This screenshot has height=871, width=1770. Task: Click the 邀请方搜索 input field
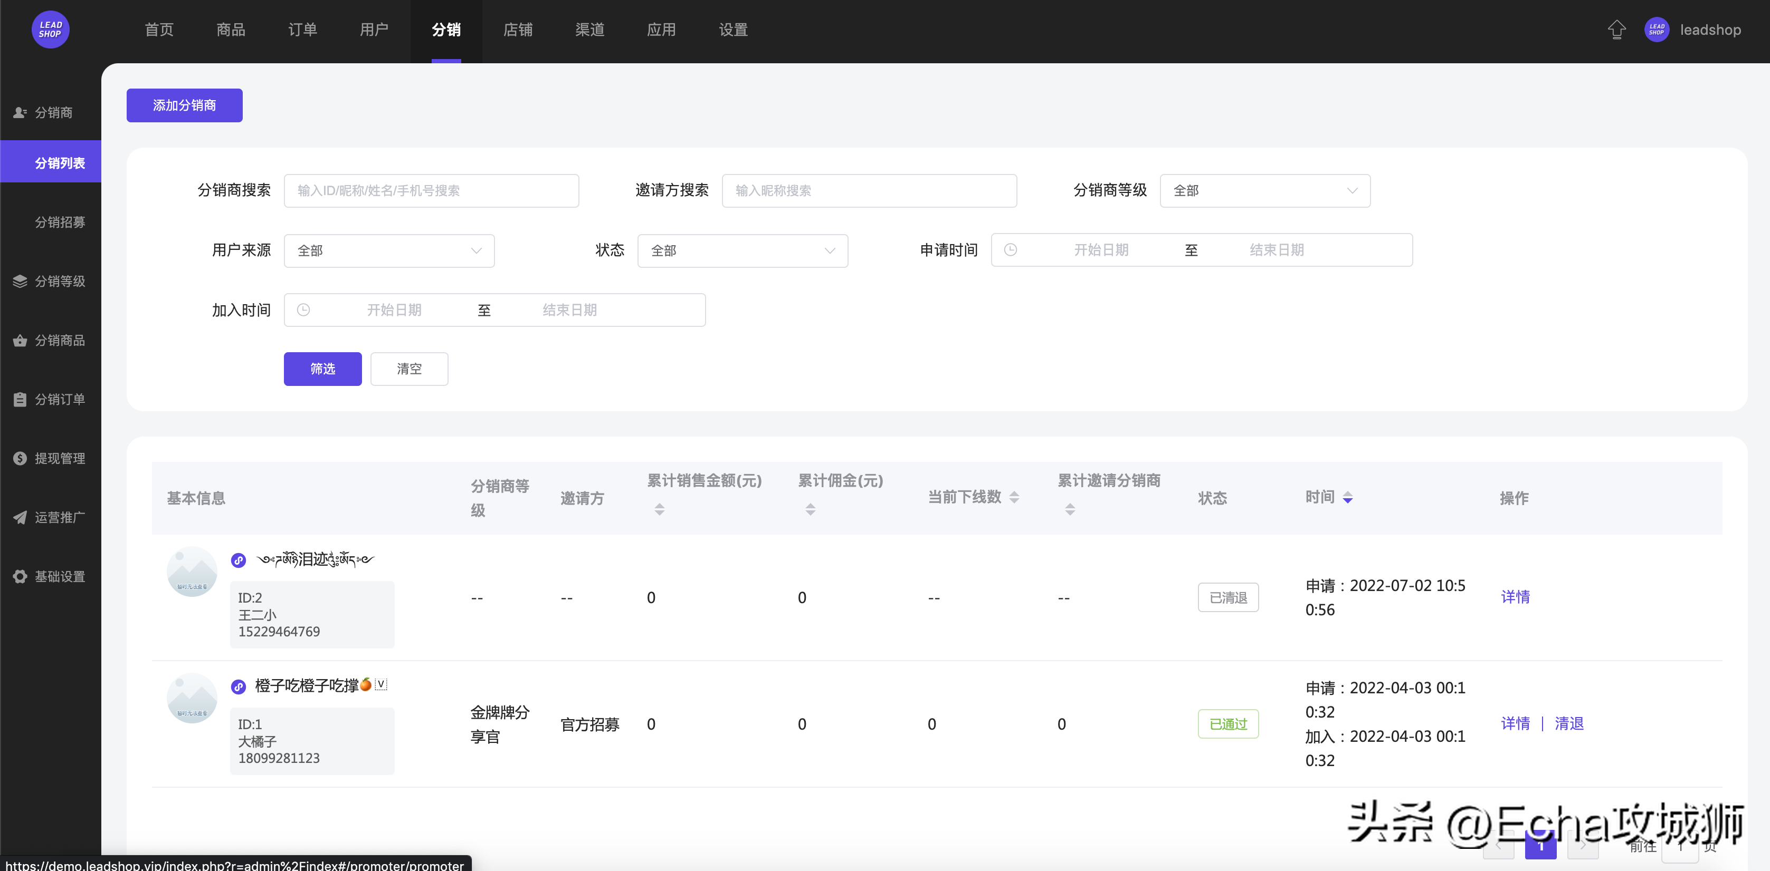tap(869, 190)
